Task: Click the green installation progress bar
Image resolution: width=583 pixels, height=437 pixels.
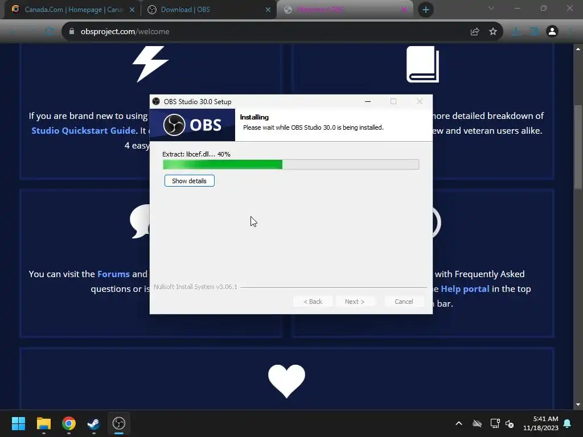Action: (291, 164)
